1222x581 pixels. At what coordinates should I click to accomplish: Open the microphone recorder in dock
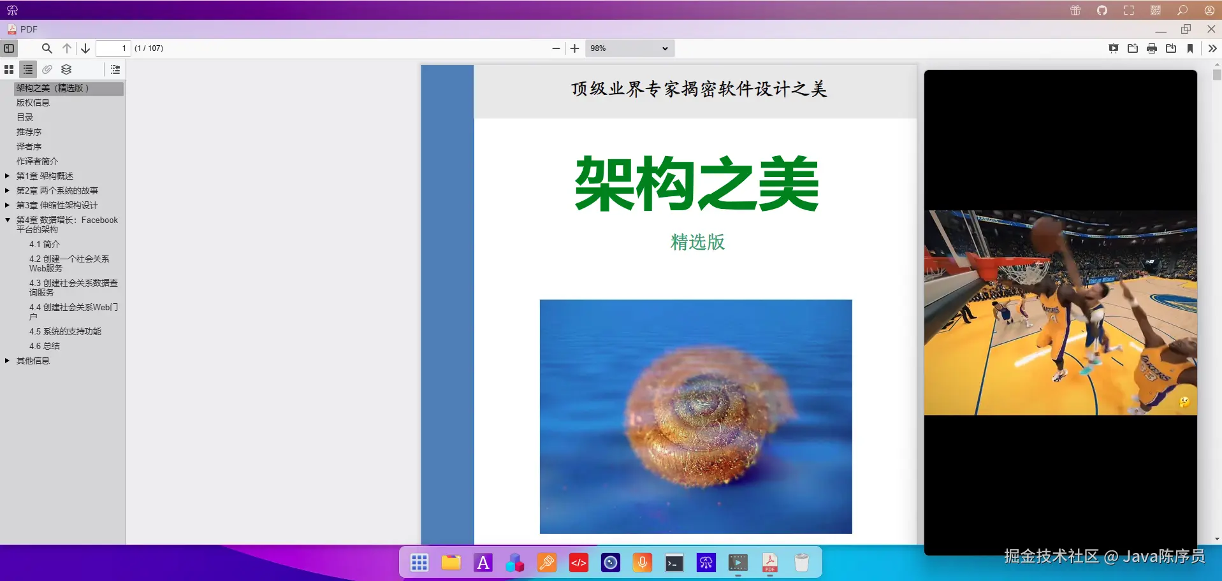(643, 563)
